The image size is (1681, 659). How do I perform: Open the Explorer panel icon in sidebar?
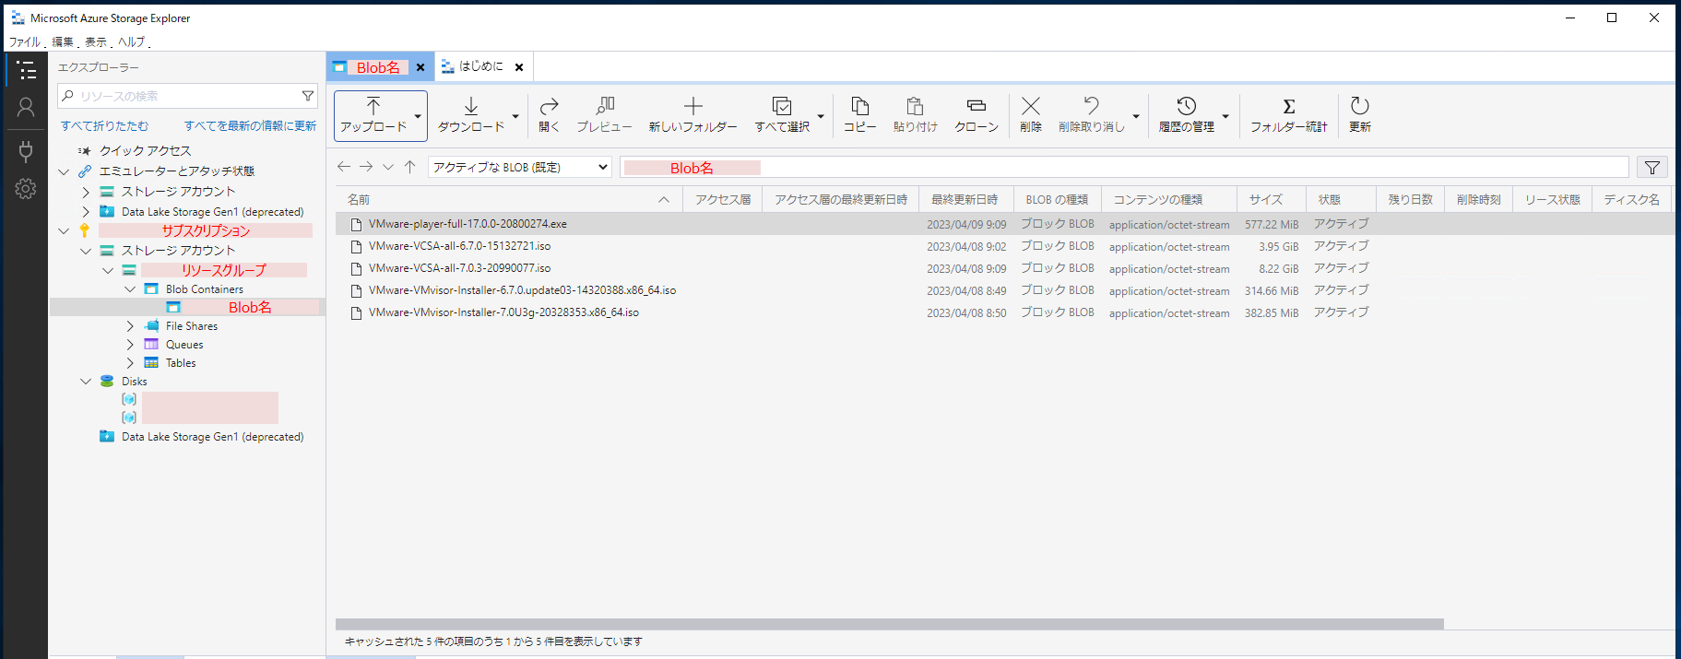26,70
